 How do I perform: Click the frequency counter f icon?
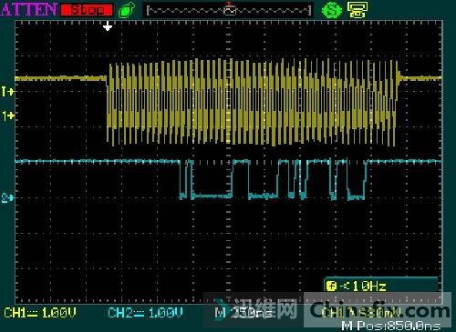[331, 286]
